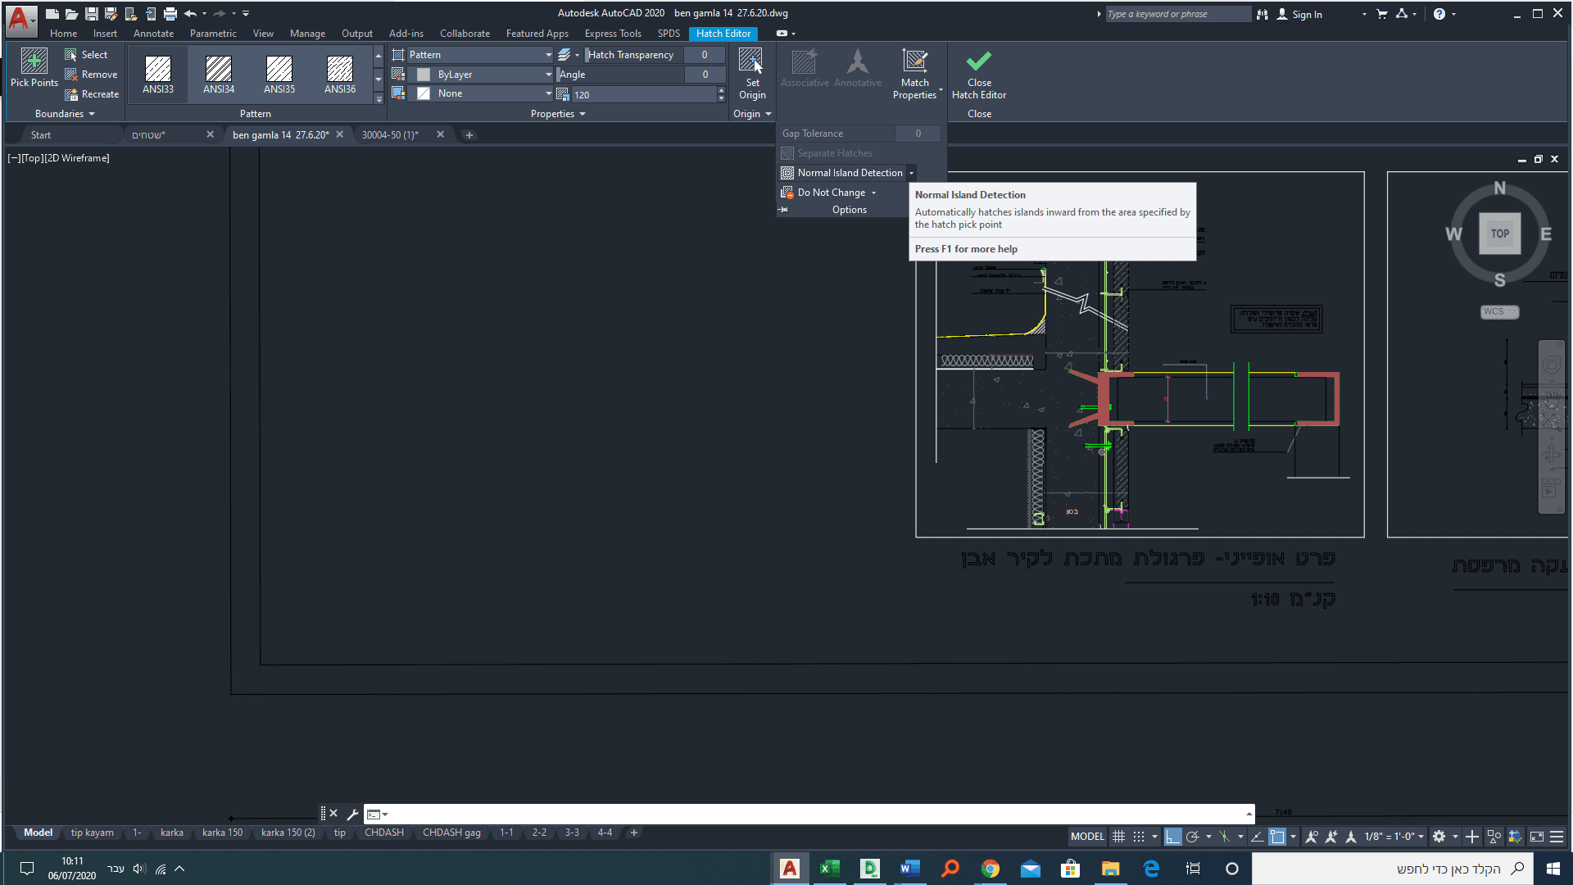Click the TOP face of the ViewCube
The width and height of the screenshot is (1573, 885).
pos(1499,234)
